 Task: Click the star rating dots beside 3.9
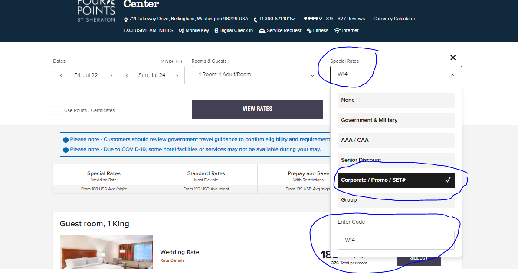click(313, 19)
